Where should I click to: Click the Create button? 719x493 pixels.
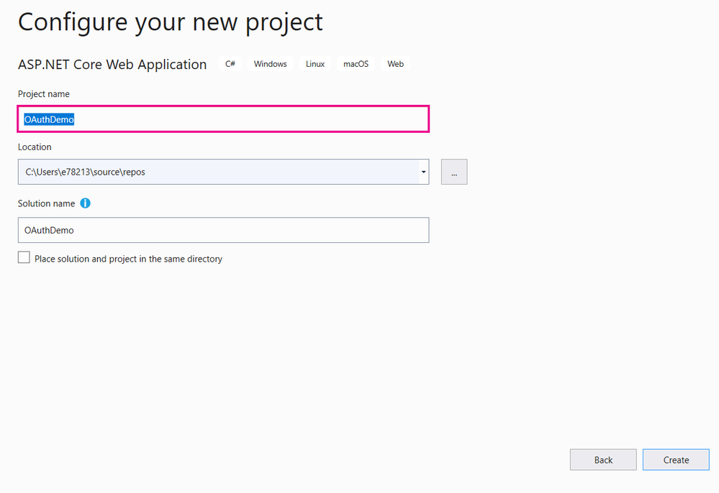pos(675,459)
